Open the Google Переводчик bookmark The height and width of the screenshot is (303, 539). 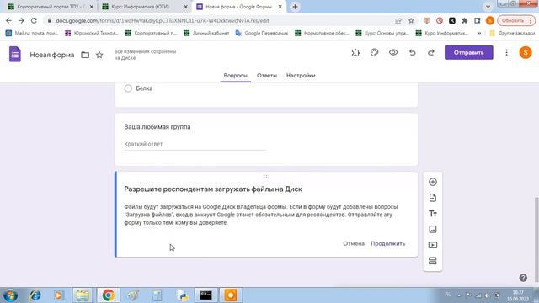pos(262,34)
